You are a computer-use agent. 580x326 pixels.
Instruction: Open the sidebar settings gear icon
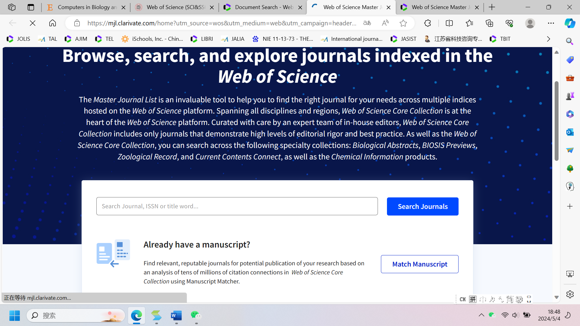coord(570,294)
